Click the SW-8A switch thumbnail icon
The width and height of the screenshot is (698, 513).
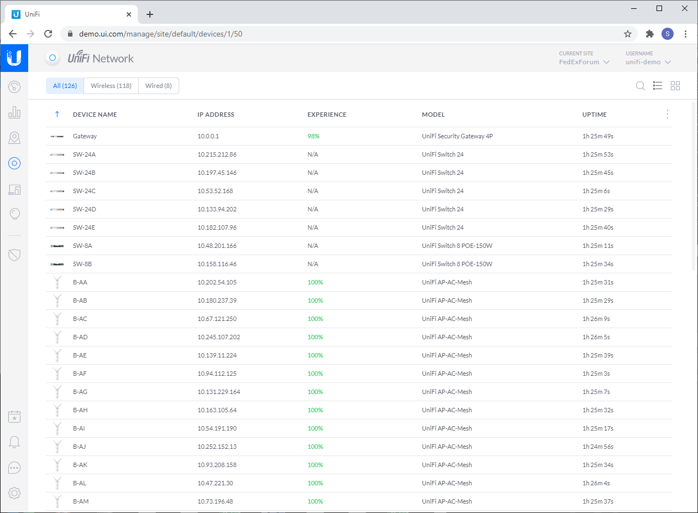pyautogui.click(x=57, y=246)
